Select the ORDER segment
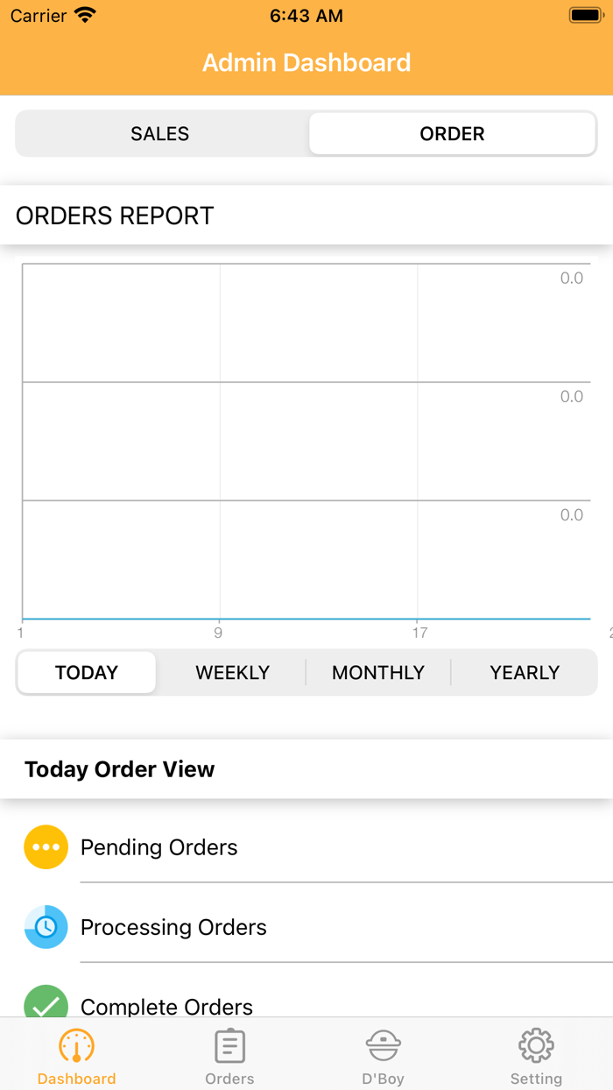The width and height of the screenshot is (613, 1090). point(452,134)
